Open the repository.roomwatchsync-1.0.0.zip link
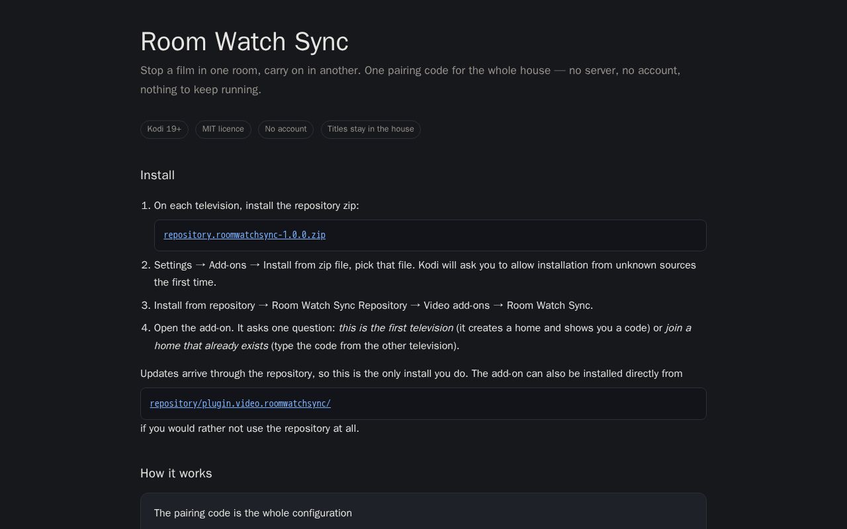 (244, 235)
